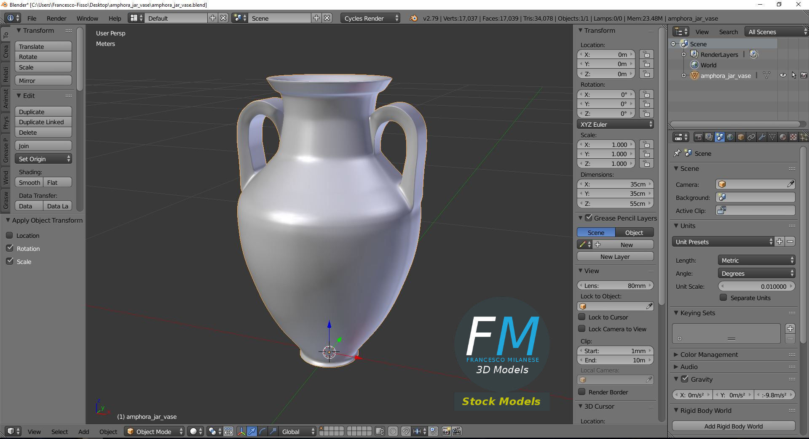809x439 pixels.
Task: Open the XYZ Euler rotation mode dropdown
Action: [615, 124]
